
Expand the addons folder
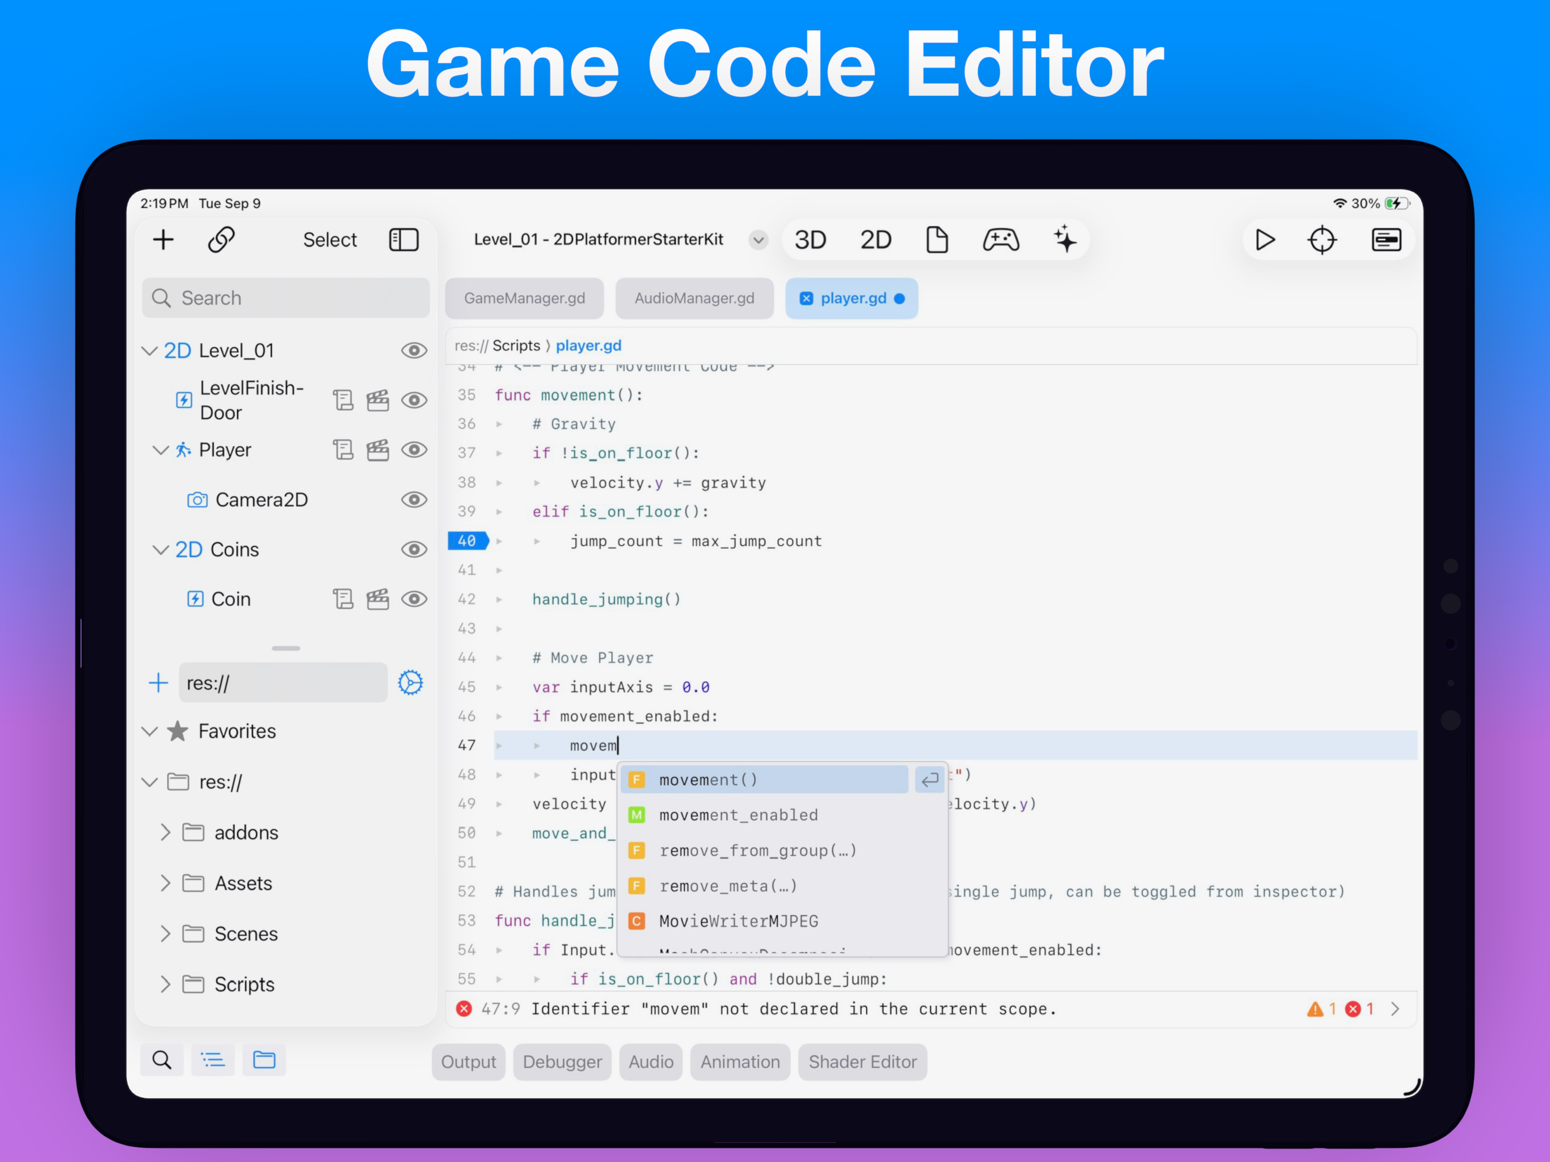pyautogui.click(x=165, y=832)
